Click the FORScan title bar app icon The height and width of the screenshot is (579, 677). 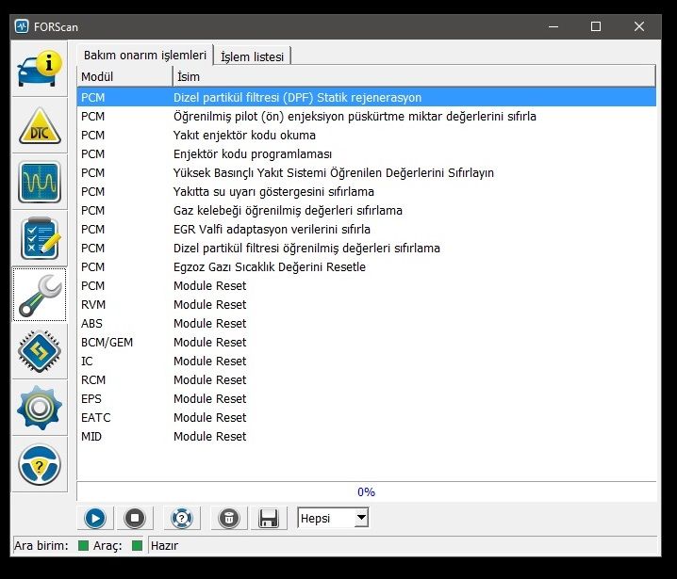[22, 26]
